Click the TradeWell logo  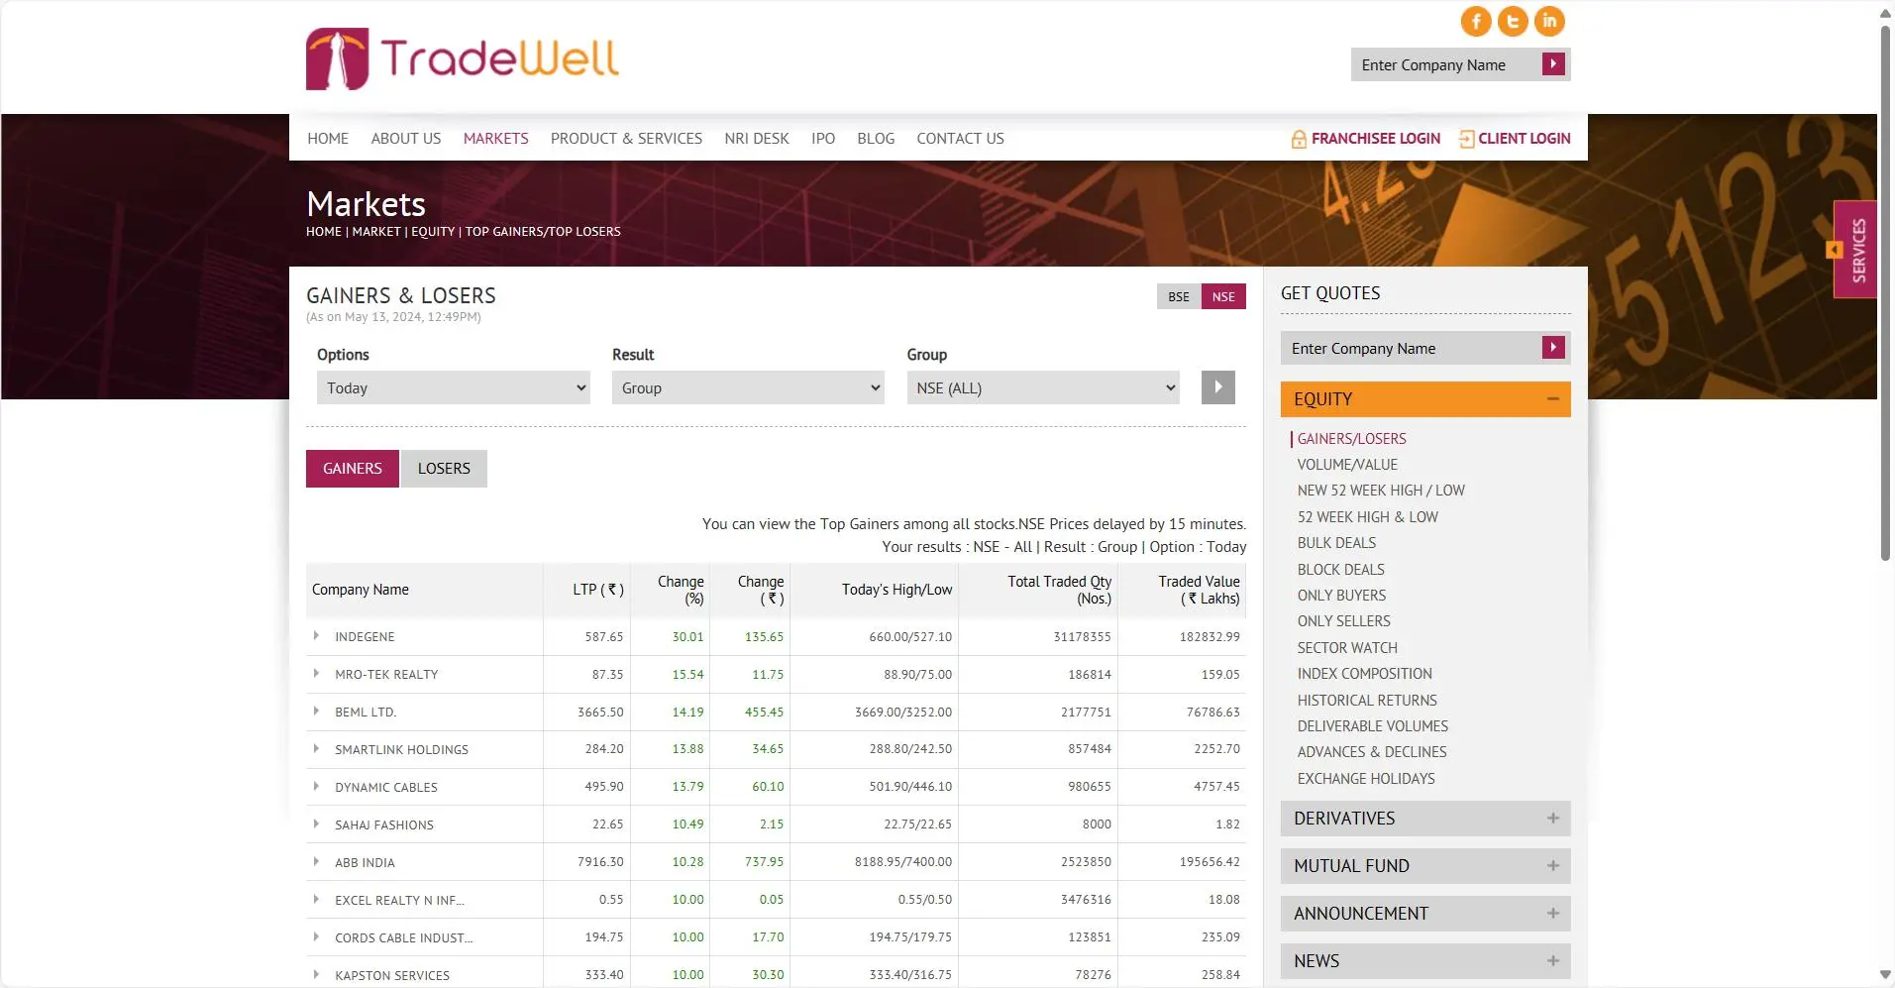tap(463, 58)
